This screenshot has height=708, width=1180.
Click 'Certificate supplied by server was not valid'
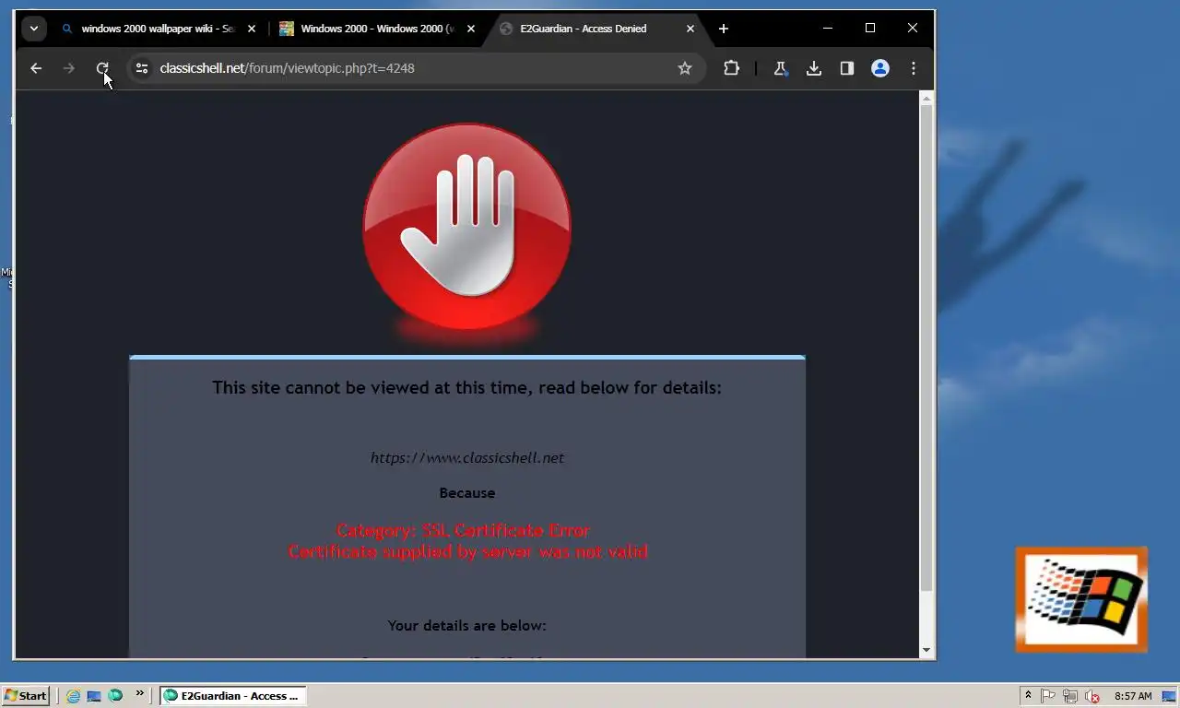point(468,551)
